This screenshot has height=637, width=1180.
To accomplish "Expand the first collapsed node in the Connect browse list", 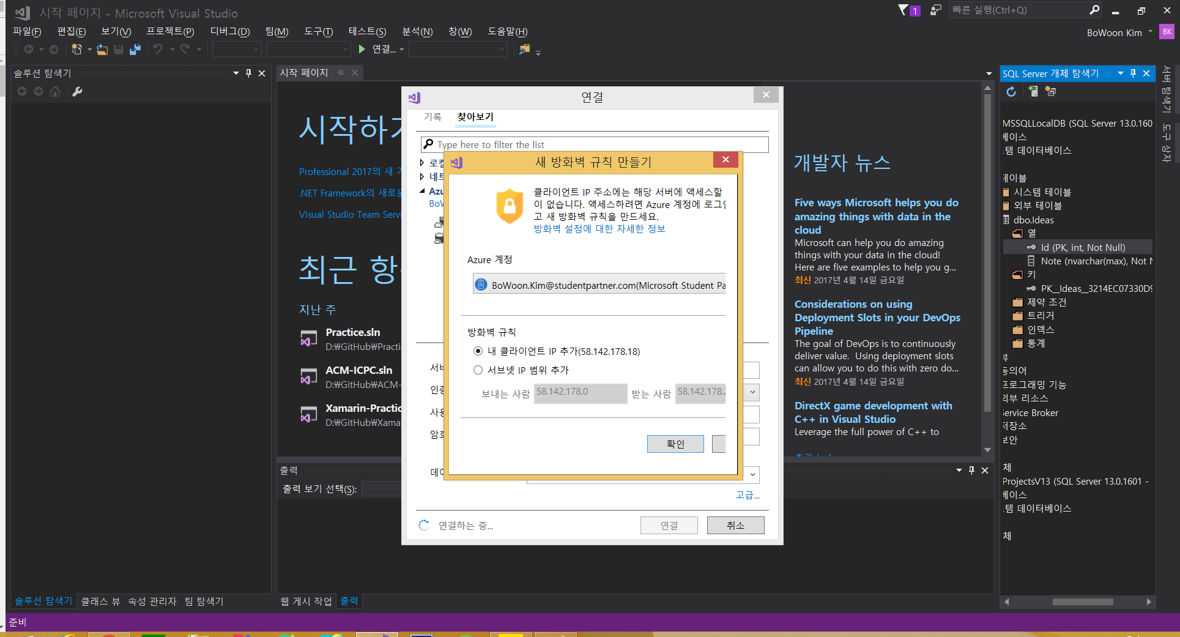I will (422, 163).
